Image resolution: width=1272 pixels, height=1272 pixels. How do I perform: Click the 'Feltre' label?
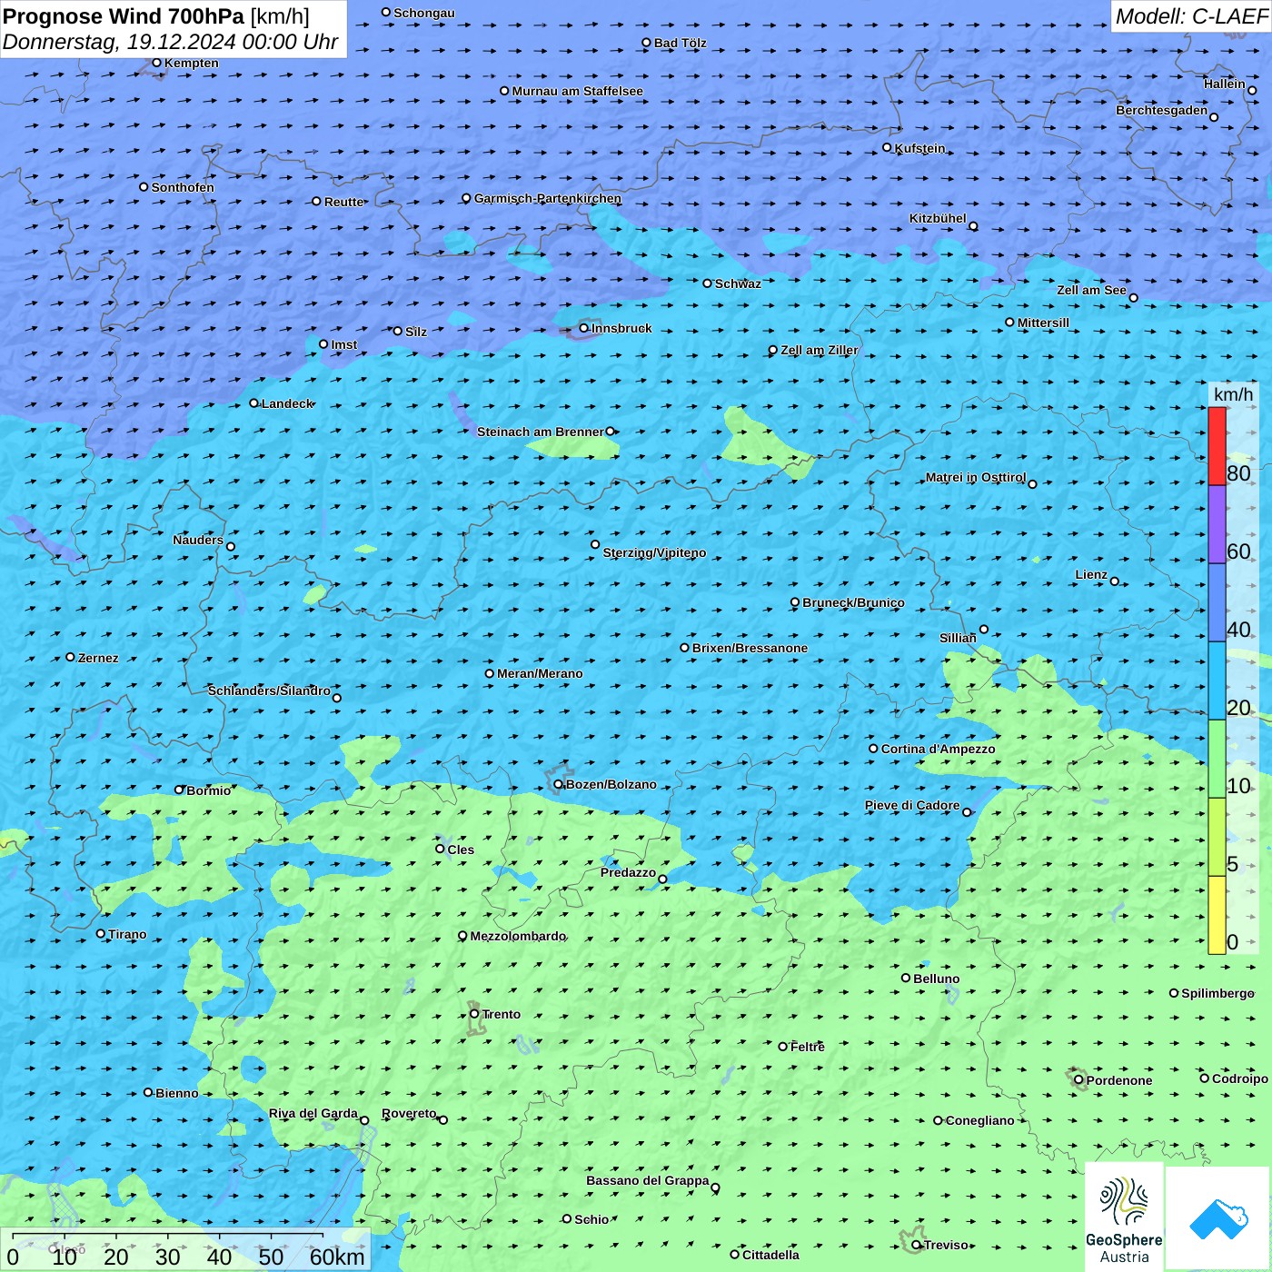(808, 1047)
